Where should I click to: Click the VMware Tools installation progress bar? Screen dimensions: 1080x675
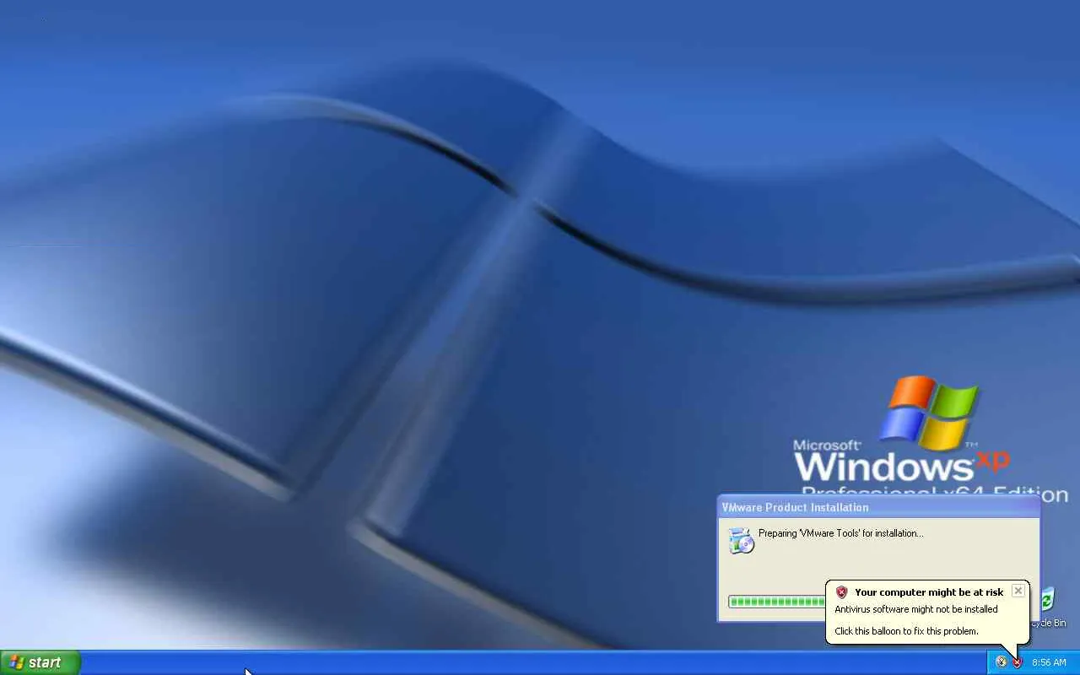pyautogui.click(x=777, y=602)
